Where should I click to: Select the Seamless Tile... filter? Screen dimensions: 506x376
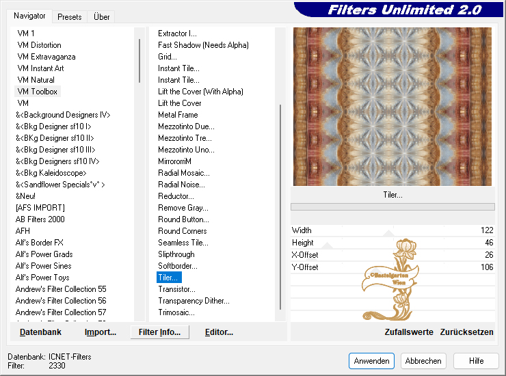(183, 243)
